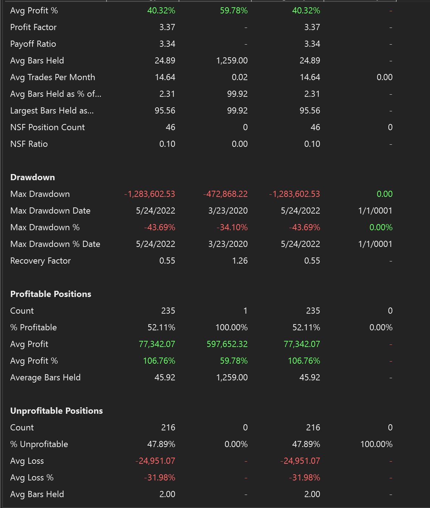Select the Average Bars Held row label
Screen dimensions: 430x508
click(x=45, y=377)
